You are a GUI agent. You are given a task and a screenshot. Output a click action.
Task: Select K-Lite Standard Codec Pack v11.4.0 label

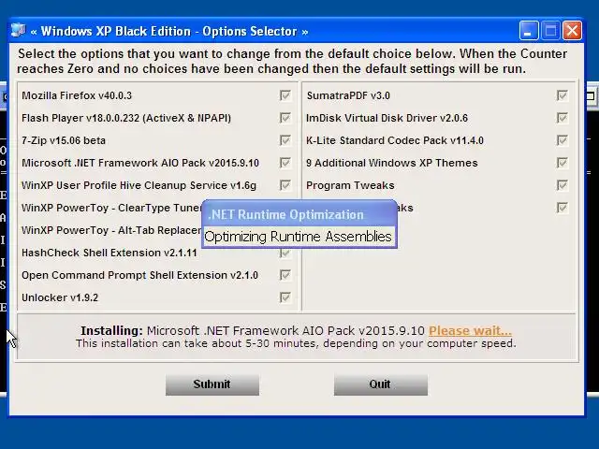[395, 140]
